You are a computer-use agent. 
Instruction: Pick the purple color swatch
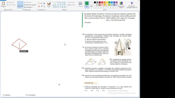(117, 2)
